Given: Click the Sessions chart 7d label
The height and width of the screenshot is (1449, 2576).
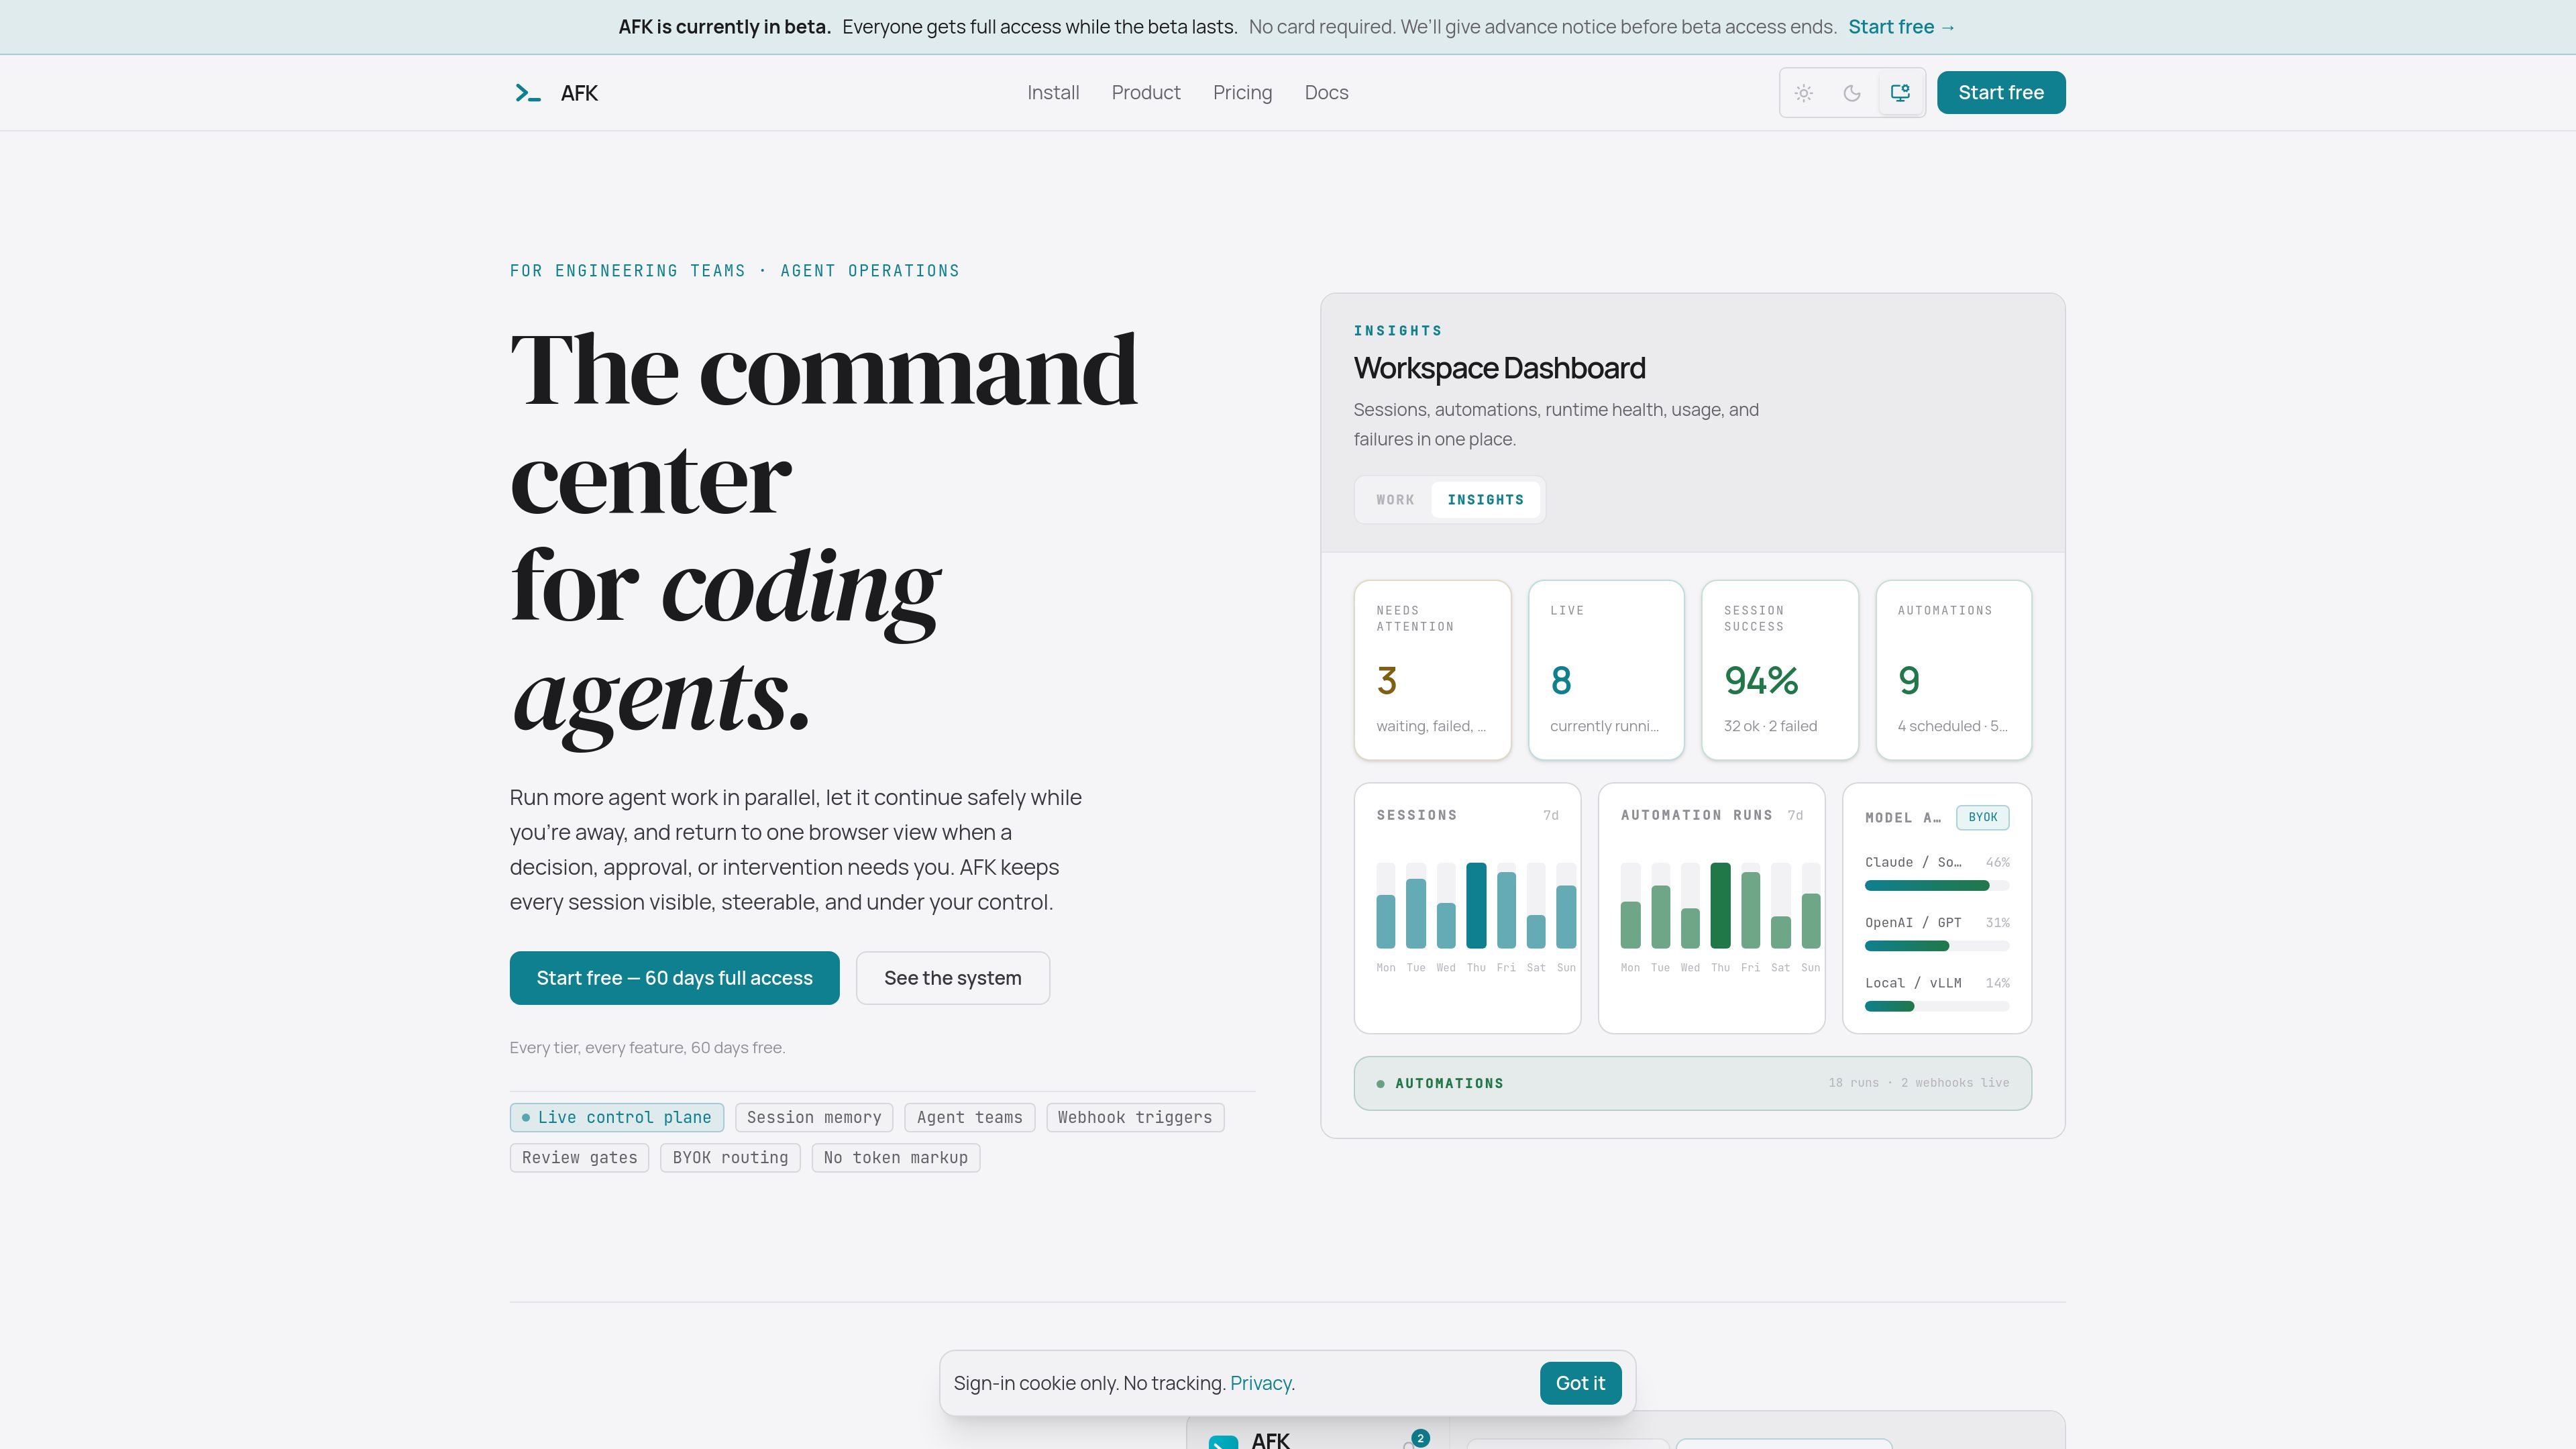Looking at the screenshot, I should click(1550, 816).
